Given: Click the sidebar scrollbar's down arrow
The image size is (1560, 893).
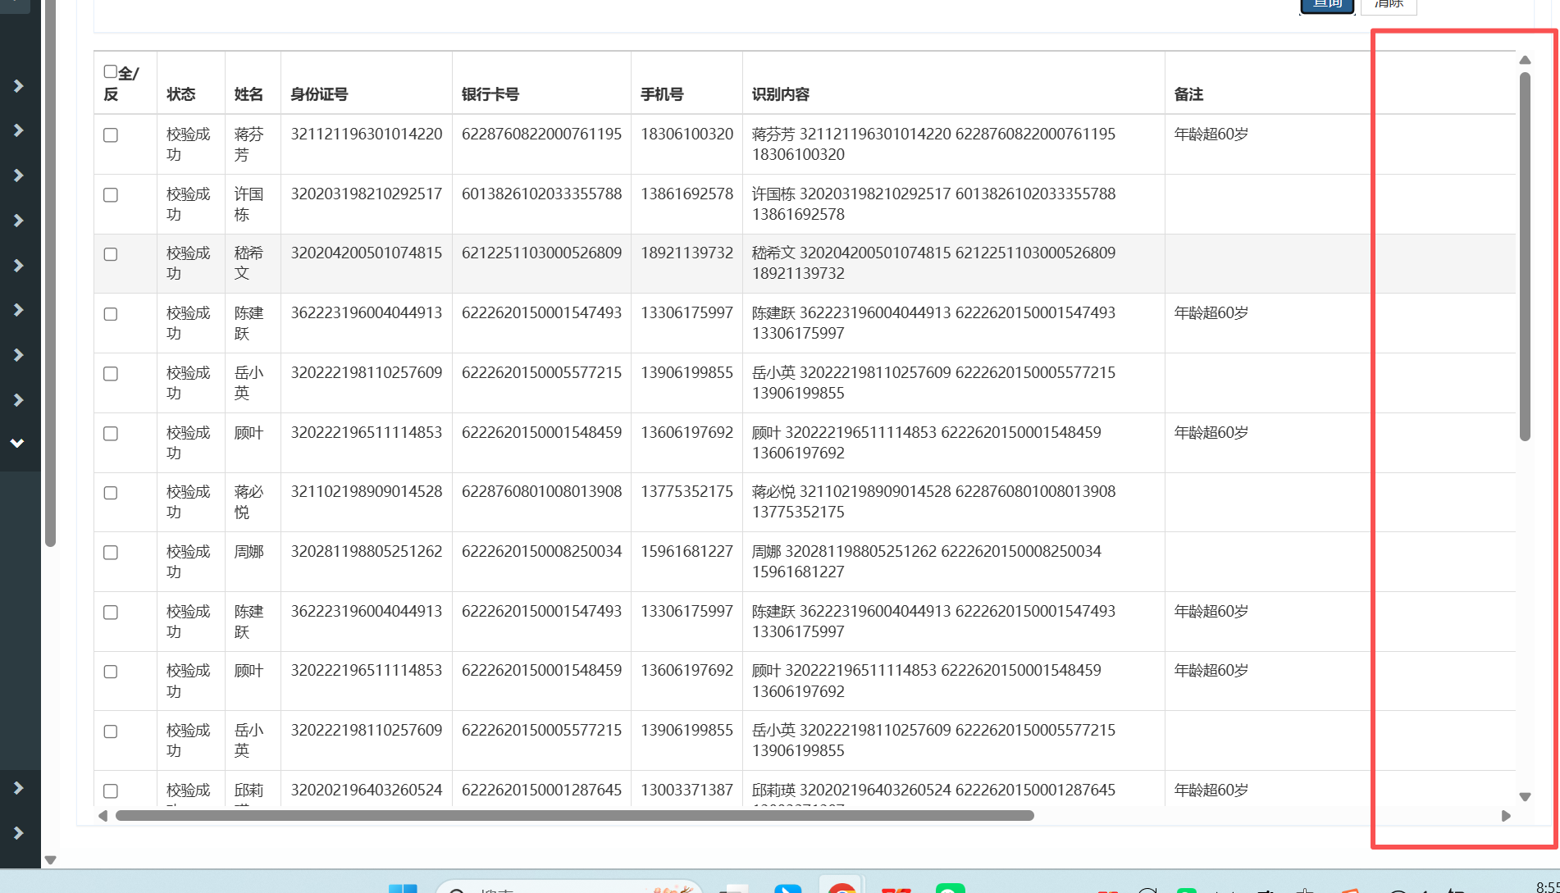Looking at the screenshot, I should click(50, 860).
